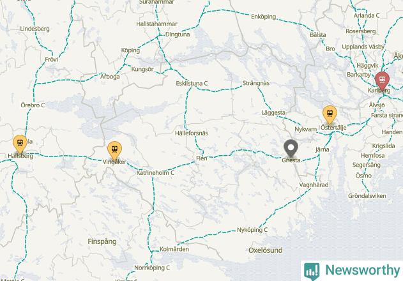Select the Katrineholm C station label
Screen dimensions: 403x281
tap(155, 173)
